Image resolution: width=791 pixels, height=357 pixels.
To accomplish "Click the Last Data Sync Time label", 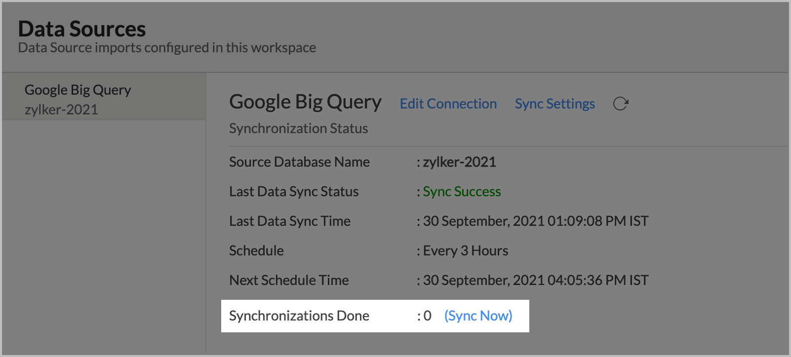I will coord(290,221).
